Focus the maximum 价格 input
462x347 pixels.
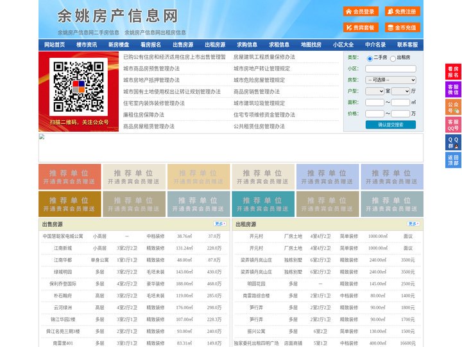point(400,114)
